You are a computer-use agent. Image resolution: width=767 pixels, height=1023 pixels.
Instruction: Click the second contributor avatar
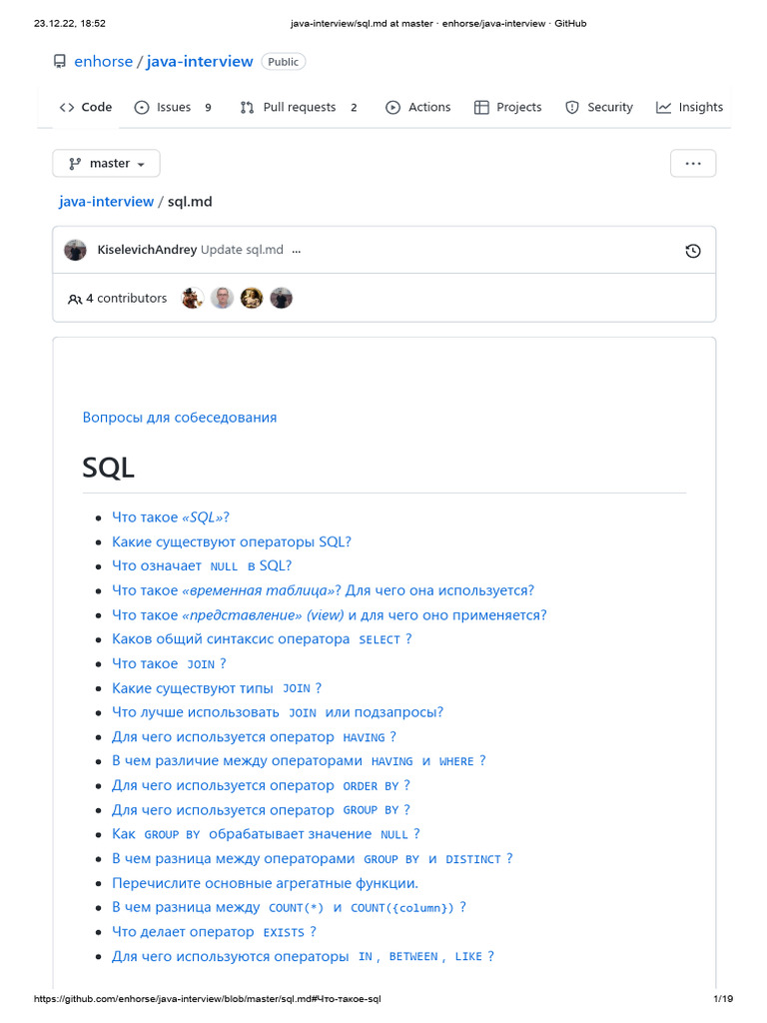click(222, 298)
